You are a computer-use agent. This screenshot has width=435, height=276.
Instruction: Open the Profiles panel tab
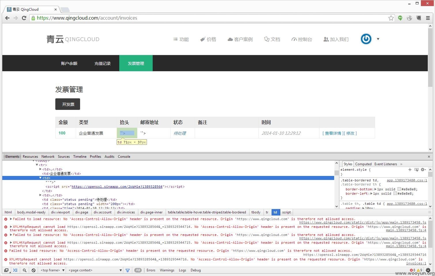coord(95,157)
